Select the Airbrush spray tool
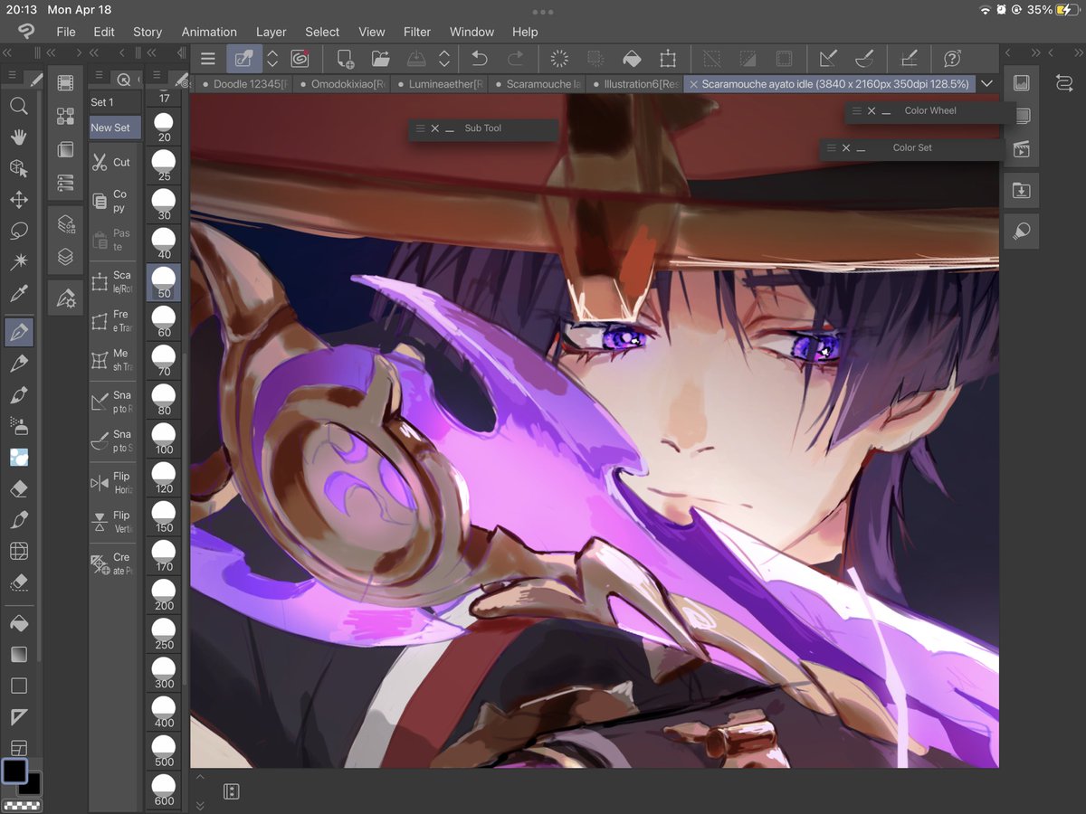The width and height of the screenshot is (1086, 814). tap(18, 425)
